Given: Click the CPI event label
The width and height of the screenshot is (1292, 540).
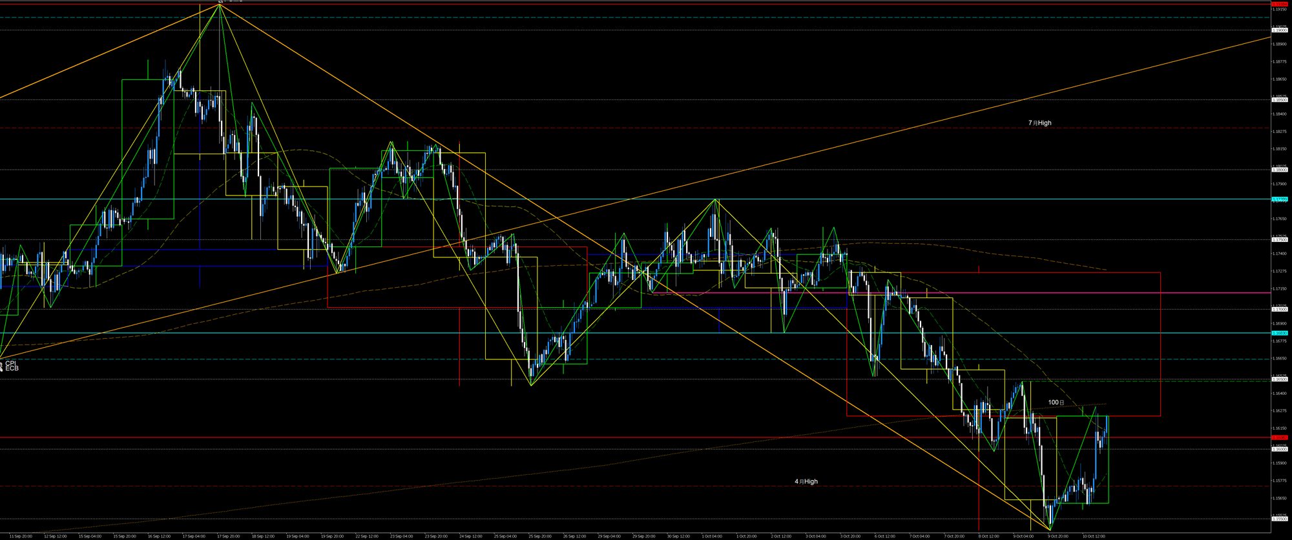Looking at the screenshot, I should click(x=11, y=363).
